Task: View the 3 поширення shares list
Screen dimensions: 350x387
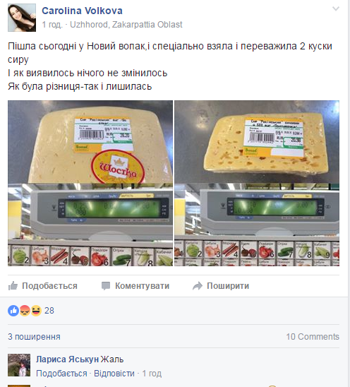Action: tap(34, 337)
